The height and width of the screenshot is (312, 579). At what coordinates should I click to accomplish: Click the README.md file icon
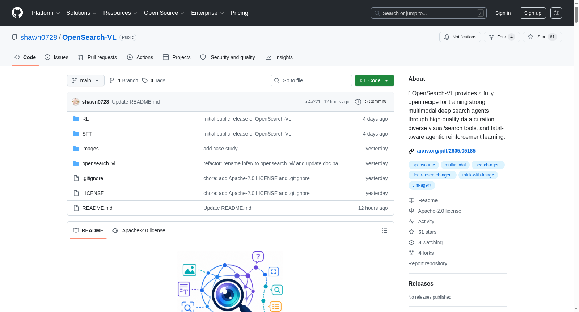(76, 208)
